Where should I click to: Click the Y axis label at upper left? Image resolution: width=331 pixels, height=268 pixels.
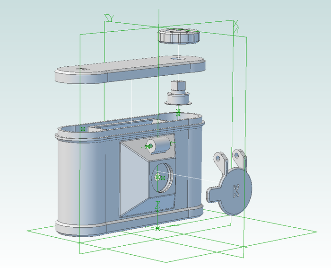click(x=109, y=18)
